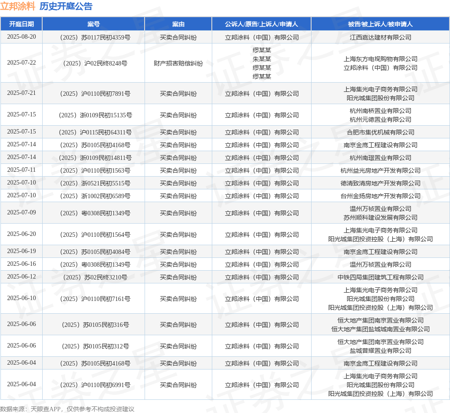Click the date 2025-07-11

tap(22, 170)
